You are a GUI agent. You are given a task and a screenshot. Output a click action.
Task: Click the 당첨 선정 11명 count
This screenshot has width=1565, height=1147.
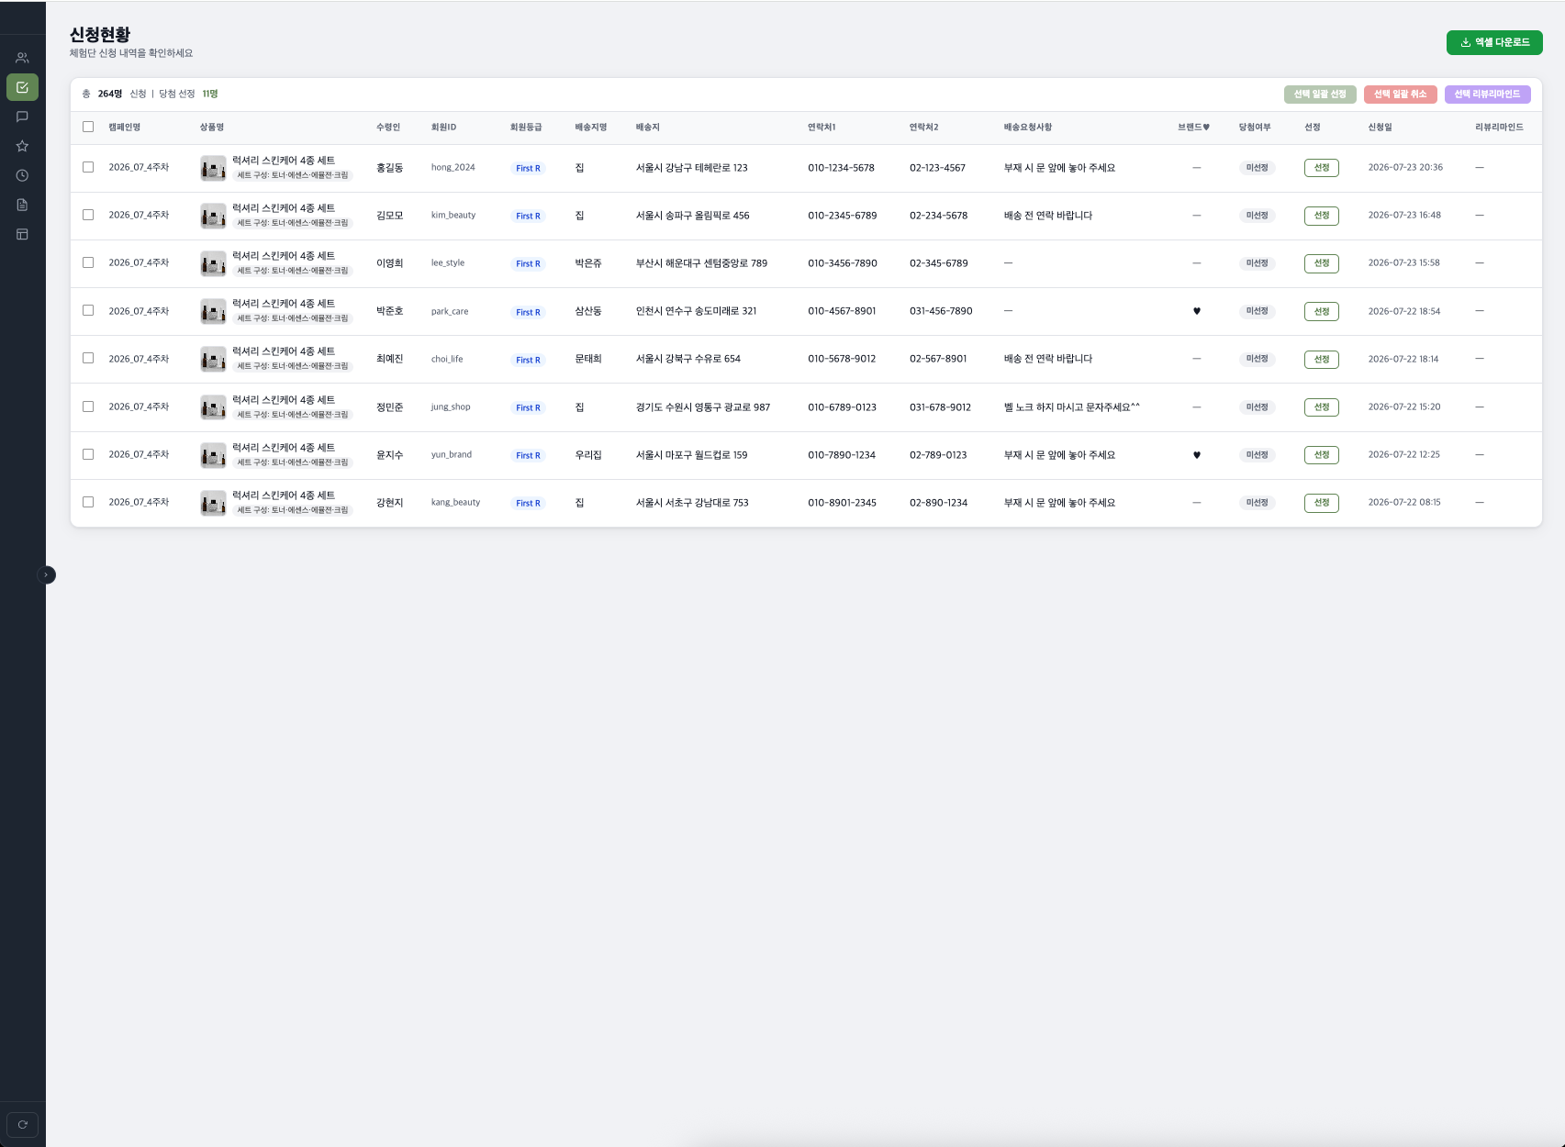coord(189,94)
